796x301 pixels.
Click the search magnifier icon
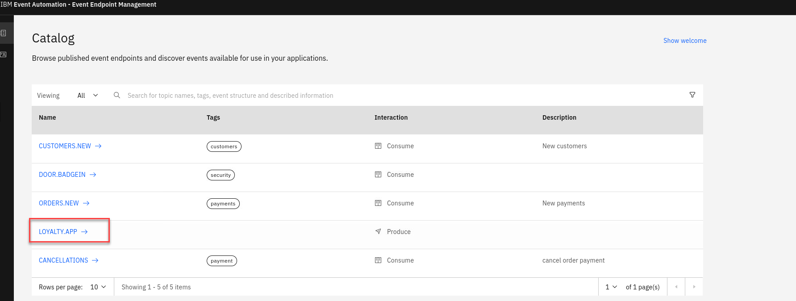tap(117, 95)
